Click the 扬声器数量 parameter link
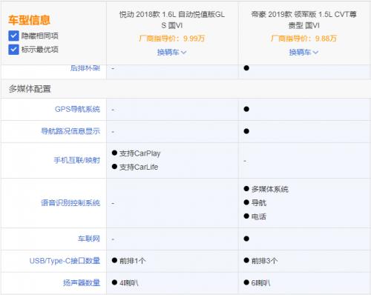 pos(82,282)
